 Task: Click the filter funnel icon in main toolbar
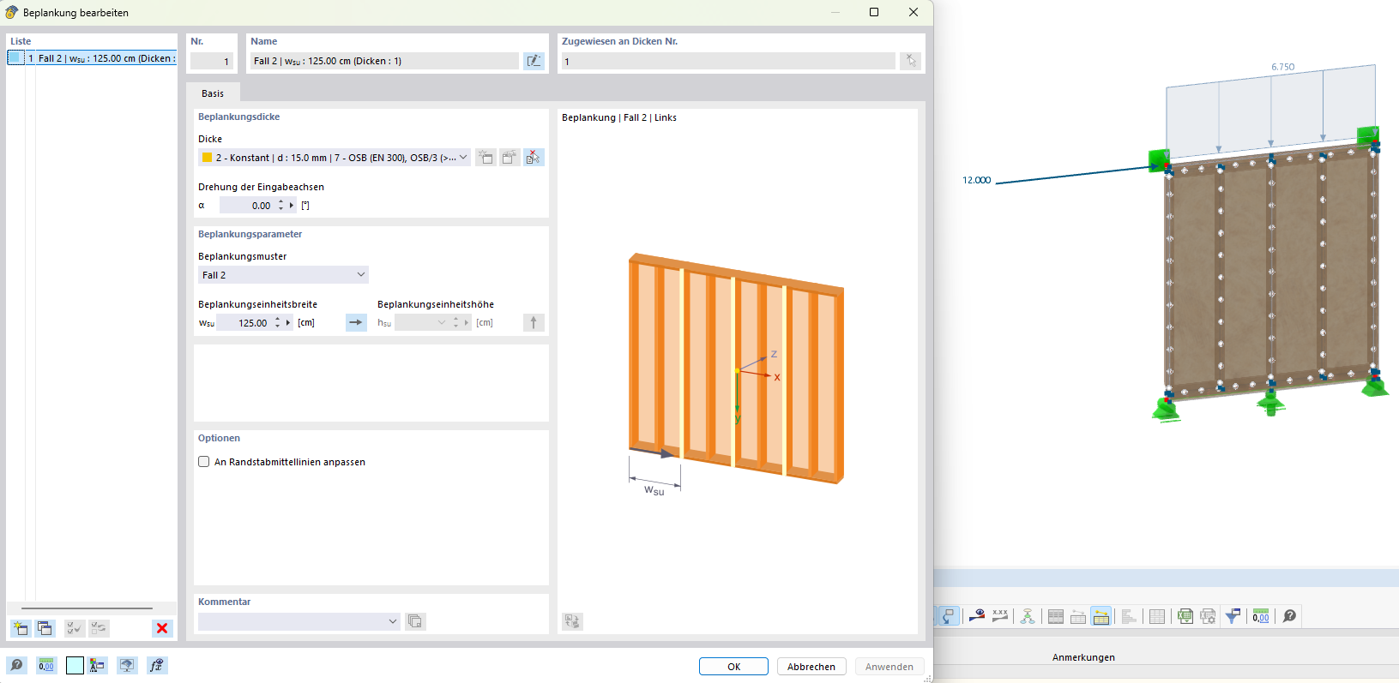pyautogui.click(x=1233, y=616)
